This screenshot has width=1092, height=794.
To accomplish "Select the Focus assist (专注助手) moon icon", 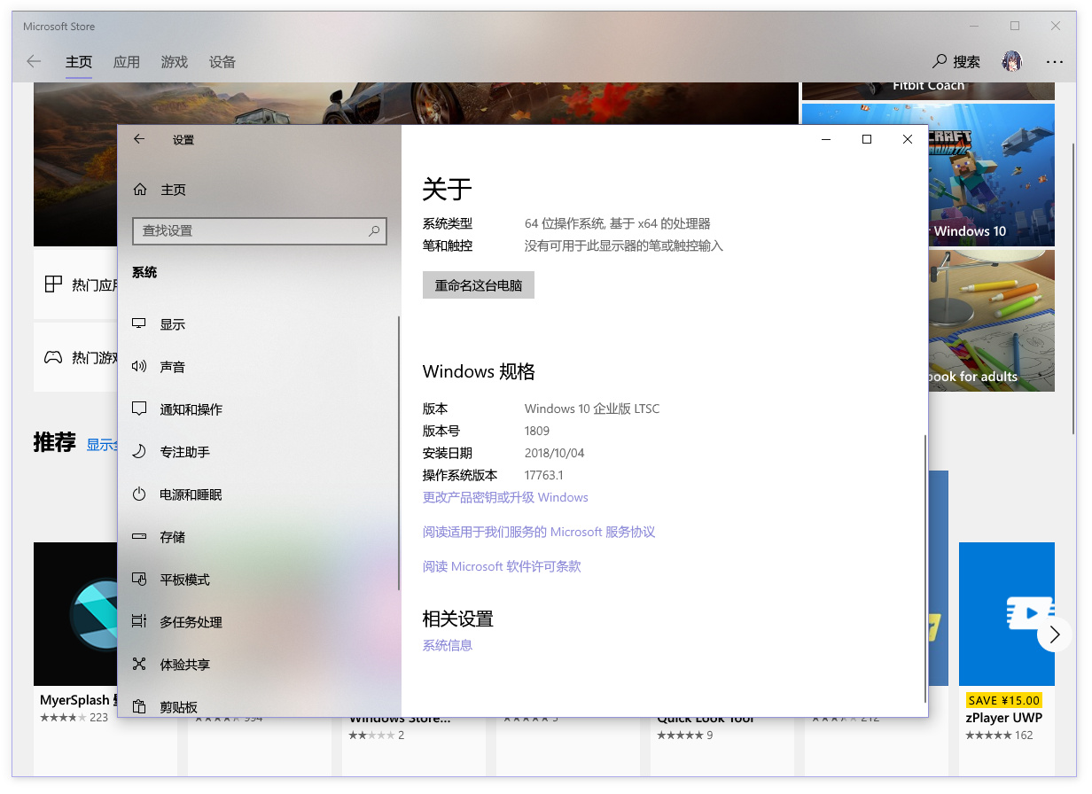I will pos(139,452).
